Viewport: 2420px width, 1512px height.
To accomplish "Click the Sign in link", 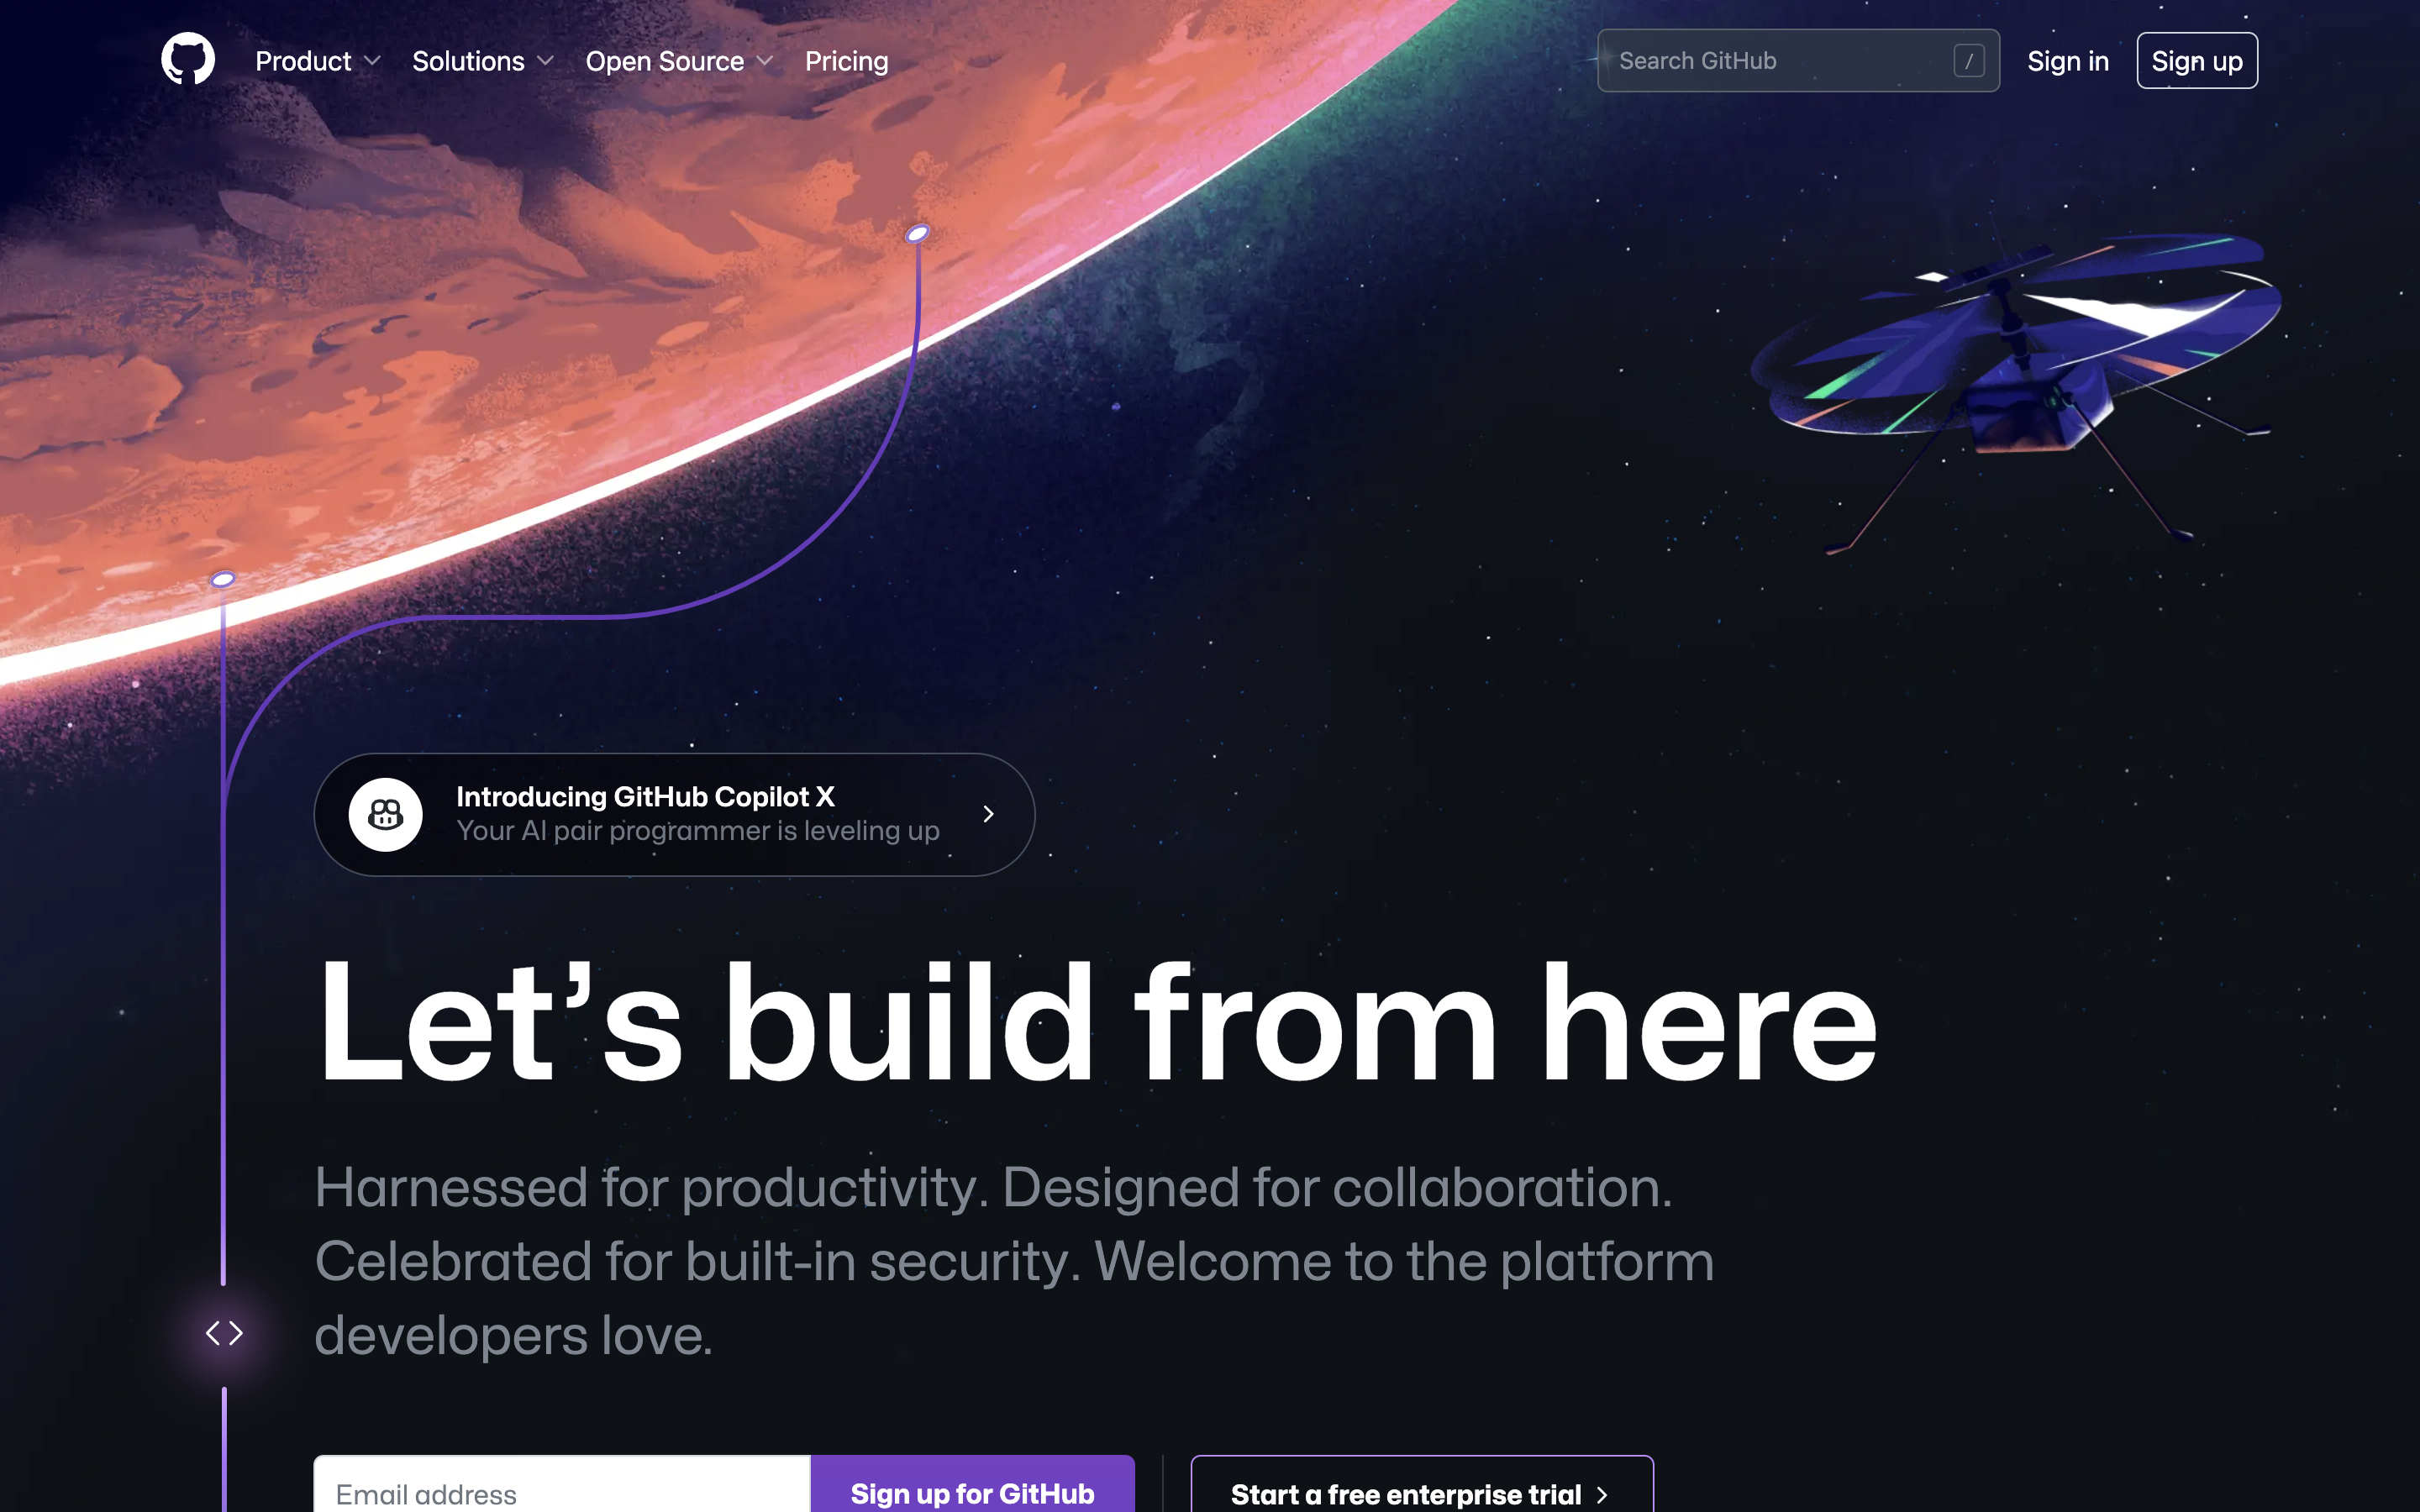I will tap(2067, 61).
